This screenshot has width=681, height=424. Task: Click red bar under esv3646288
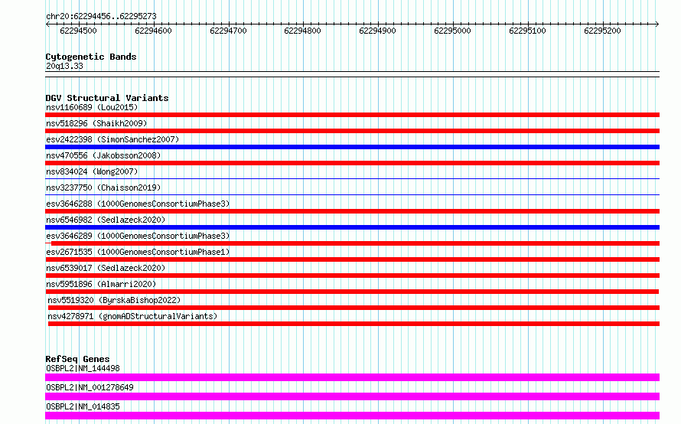click(352, 211)
